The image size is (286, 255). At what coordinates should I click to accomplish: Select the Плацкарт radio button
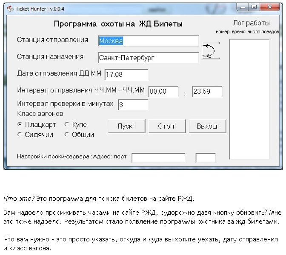pos(20,125)
